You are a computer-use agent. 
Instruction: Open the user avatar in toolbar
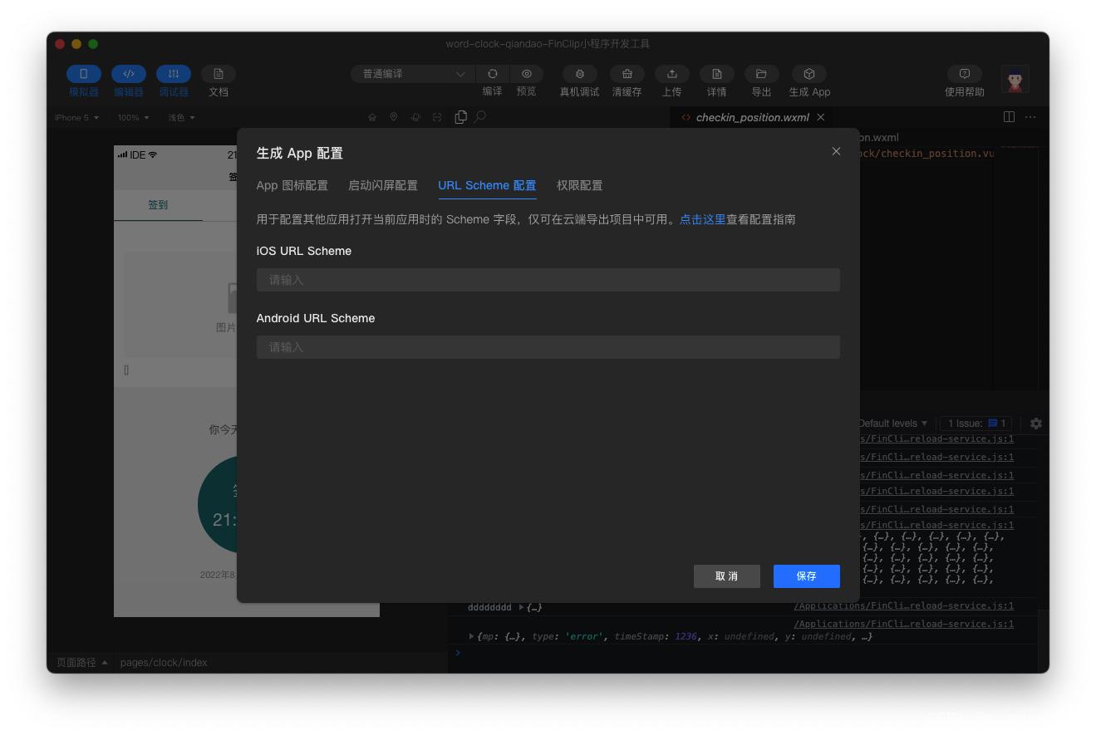1015,80
